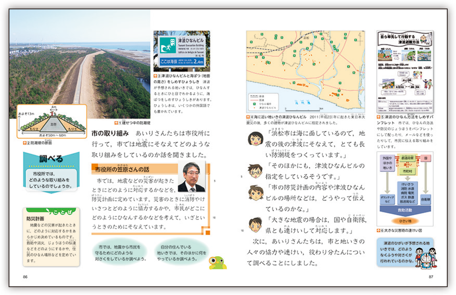Click the figure 6 marker for 大きな災害時の連けい図
The height and width of the screenshot is (295, 456).
378,230
